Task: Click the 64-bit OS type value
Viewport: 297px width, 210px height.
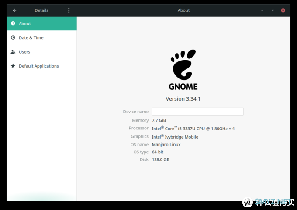Action: click(x=158, y=152)
